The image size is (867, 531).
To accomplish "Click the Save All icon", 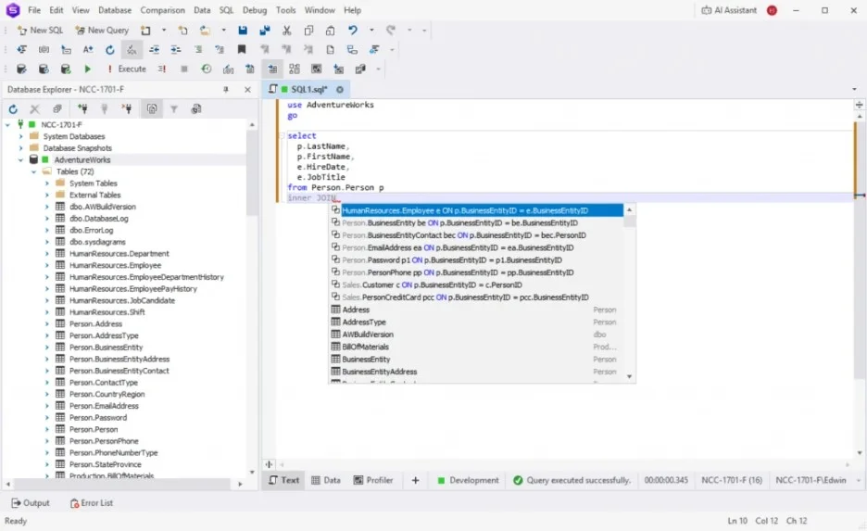I will click(264, 31).
